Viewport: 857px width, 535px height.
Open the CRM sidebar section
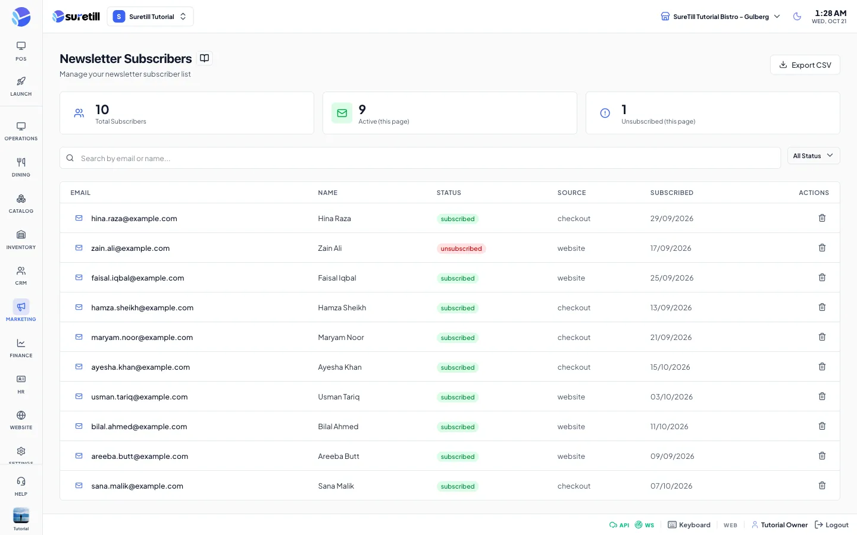pyautogui.click(x=21, y=275)
